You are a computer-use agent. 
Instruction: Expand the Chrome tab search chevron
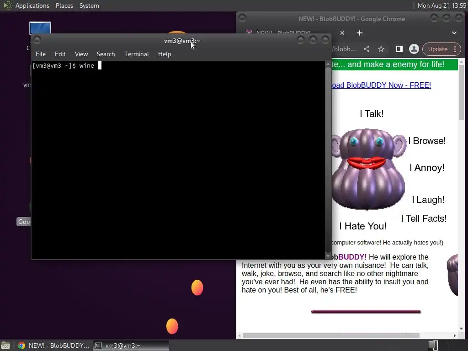[x=454, y=33]
